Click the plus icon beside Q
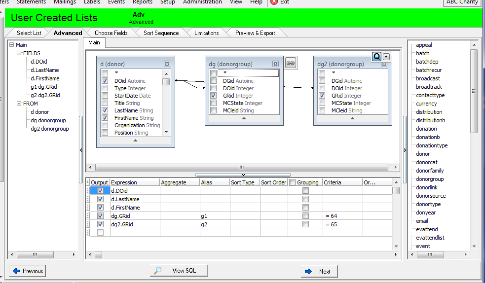 click(x=386, y=57)
